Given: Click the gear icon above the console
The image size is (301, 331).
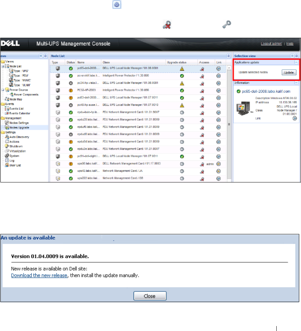Looking at the screenshot, I should (x=117, y=5).
